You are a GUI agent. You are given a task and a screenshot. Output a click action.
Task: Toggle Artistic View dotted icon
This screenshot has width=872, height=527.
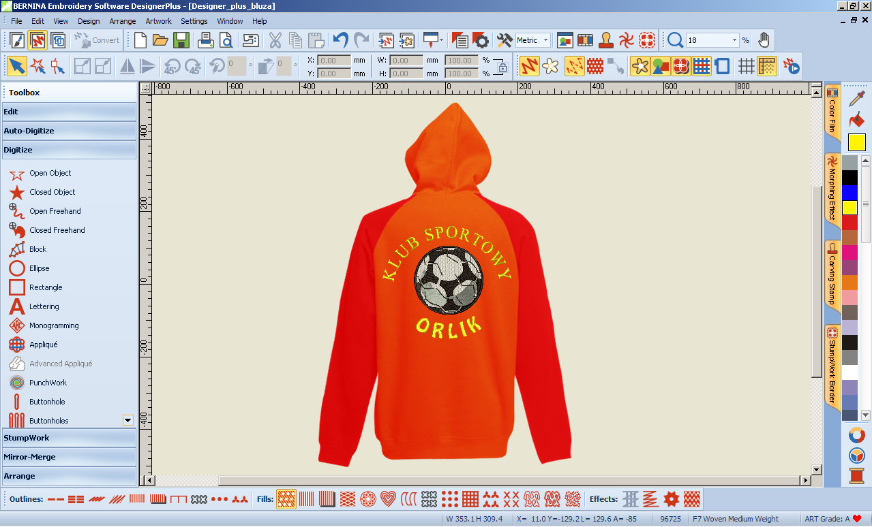click(595, 66)
